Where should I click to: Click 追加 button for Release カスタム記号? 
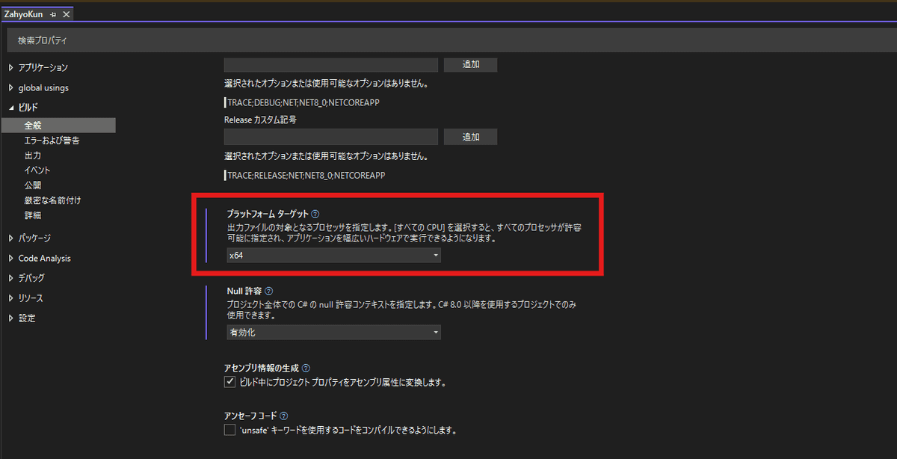pyautogui.click(x=470, y=137)
